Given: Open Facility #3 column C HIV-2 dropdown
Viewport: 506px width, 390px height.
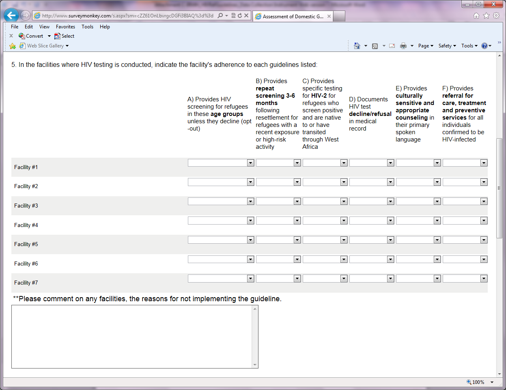Looking at the screenshot, I should [325, 201].
